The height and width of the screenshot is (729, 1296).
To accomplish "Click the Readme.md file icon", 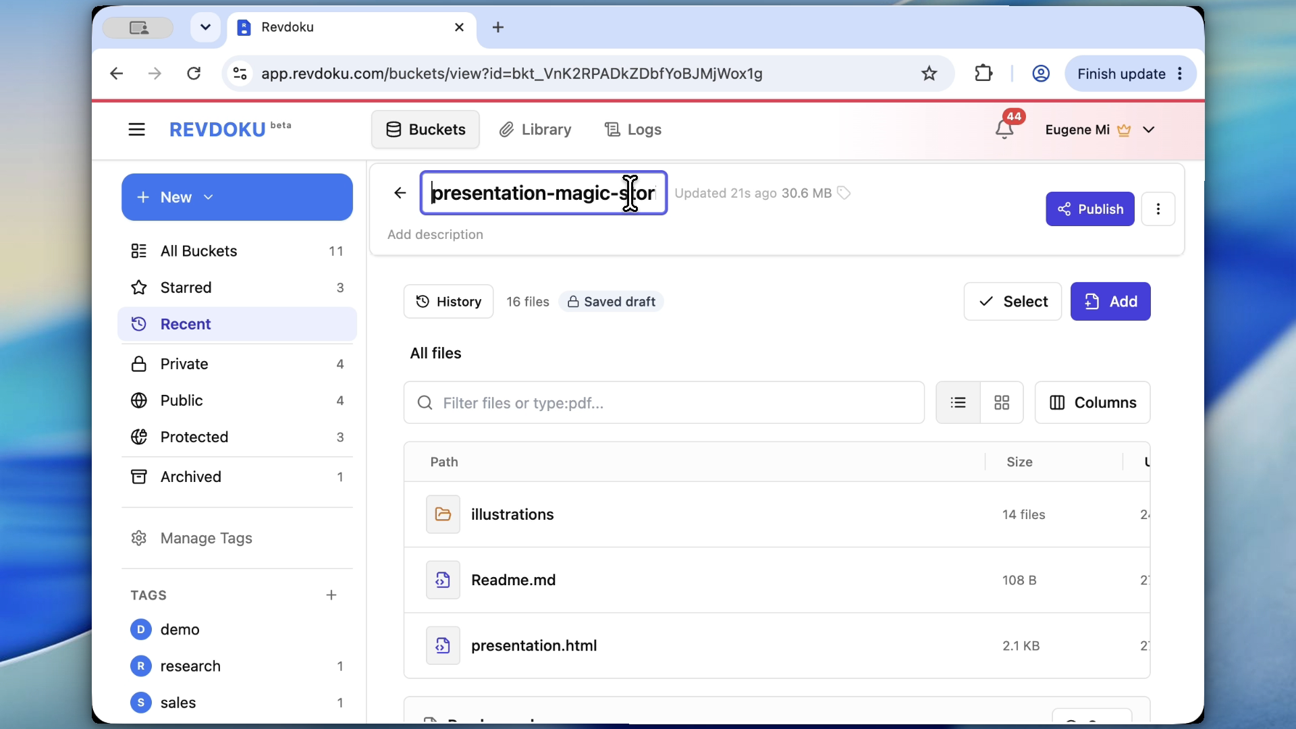I will 443,580.
